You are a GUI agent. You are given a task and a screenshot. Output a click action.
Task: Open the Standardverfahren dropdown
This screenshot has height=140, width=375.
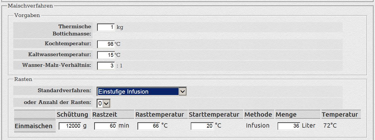(x=142, y=92)
